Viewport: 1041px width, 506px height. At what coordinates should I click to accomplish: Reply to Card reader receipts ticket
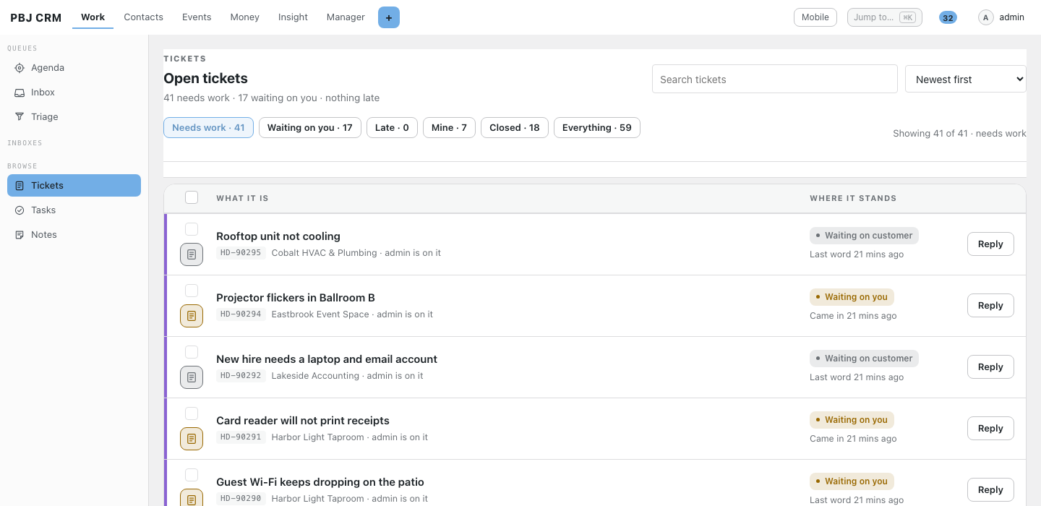point(990,429)
